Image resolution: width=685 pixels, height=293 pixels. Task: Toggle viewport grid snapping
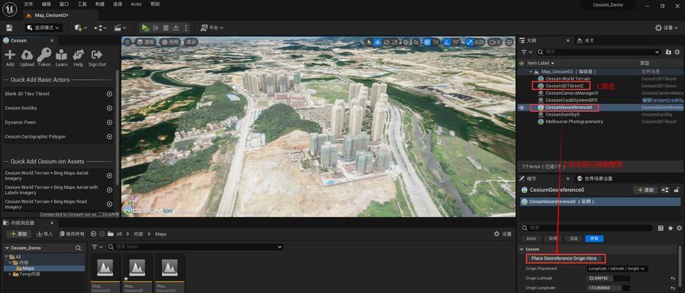[427, 42]
